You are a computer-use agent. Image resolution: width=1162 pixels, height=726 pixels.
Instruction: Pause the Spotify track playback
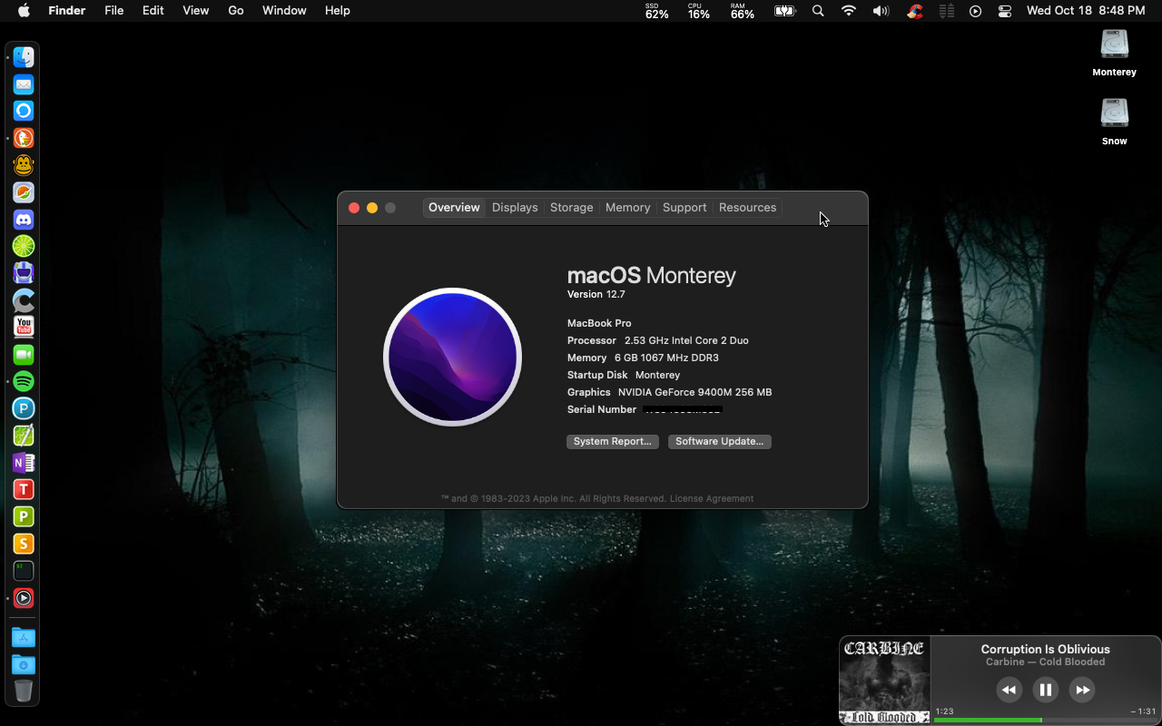point(1045,690)
